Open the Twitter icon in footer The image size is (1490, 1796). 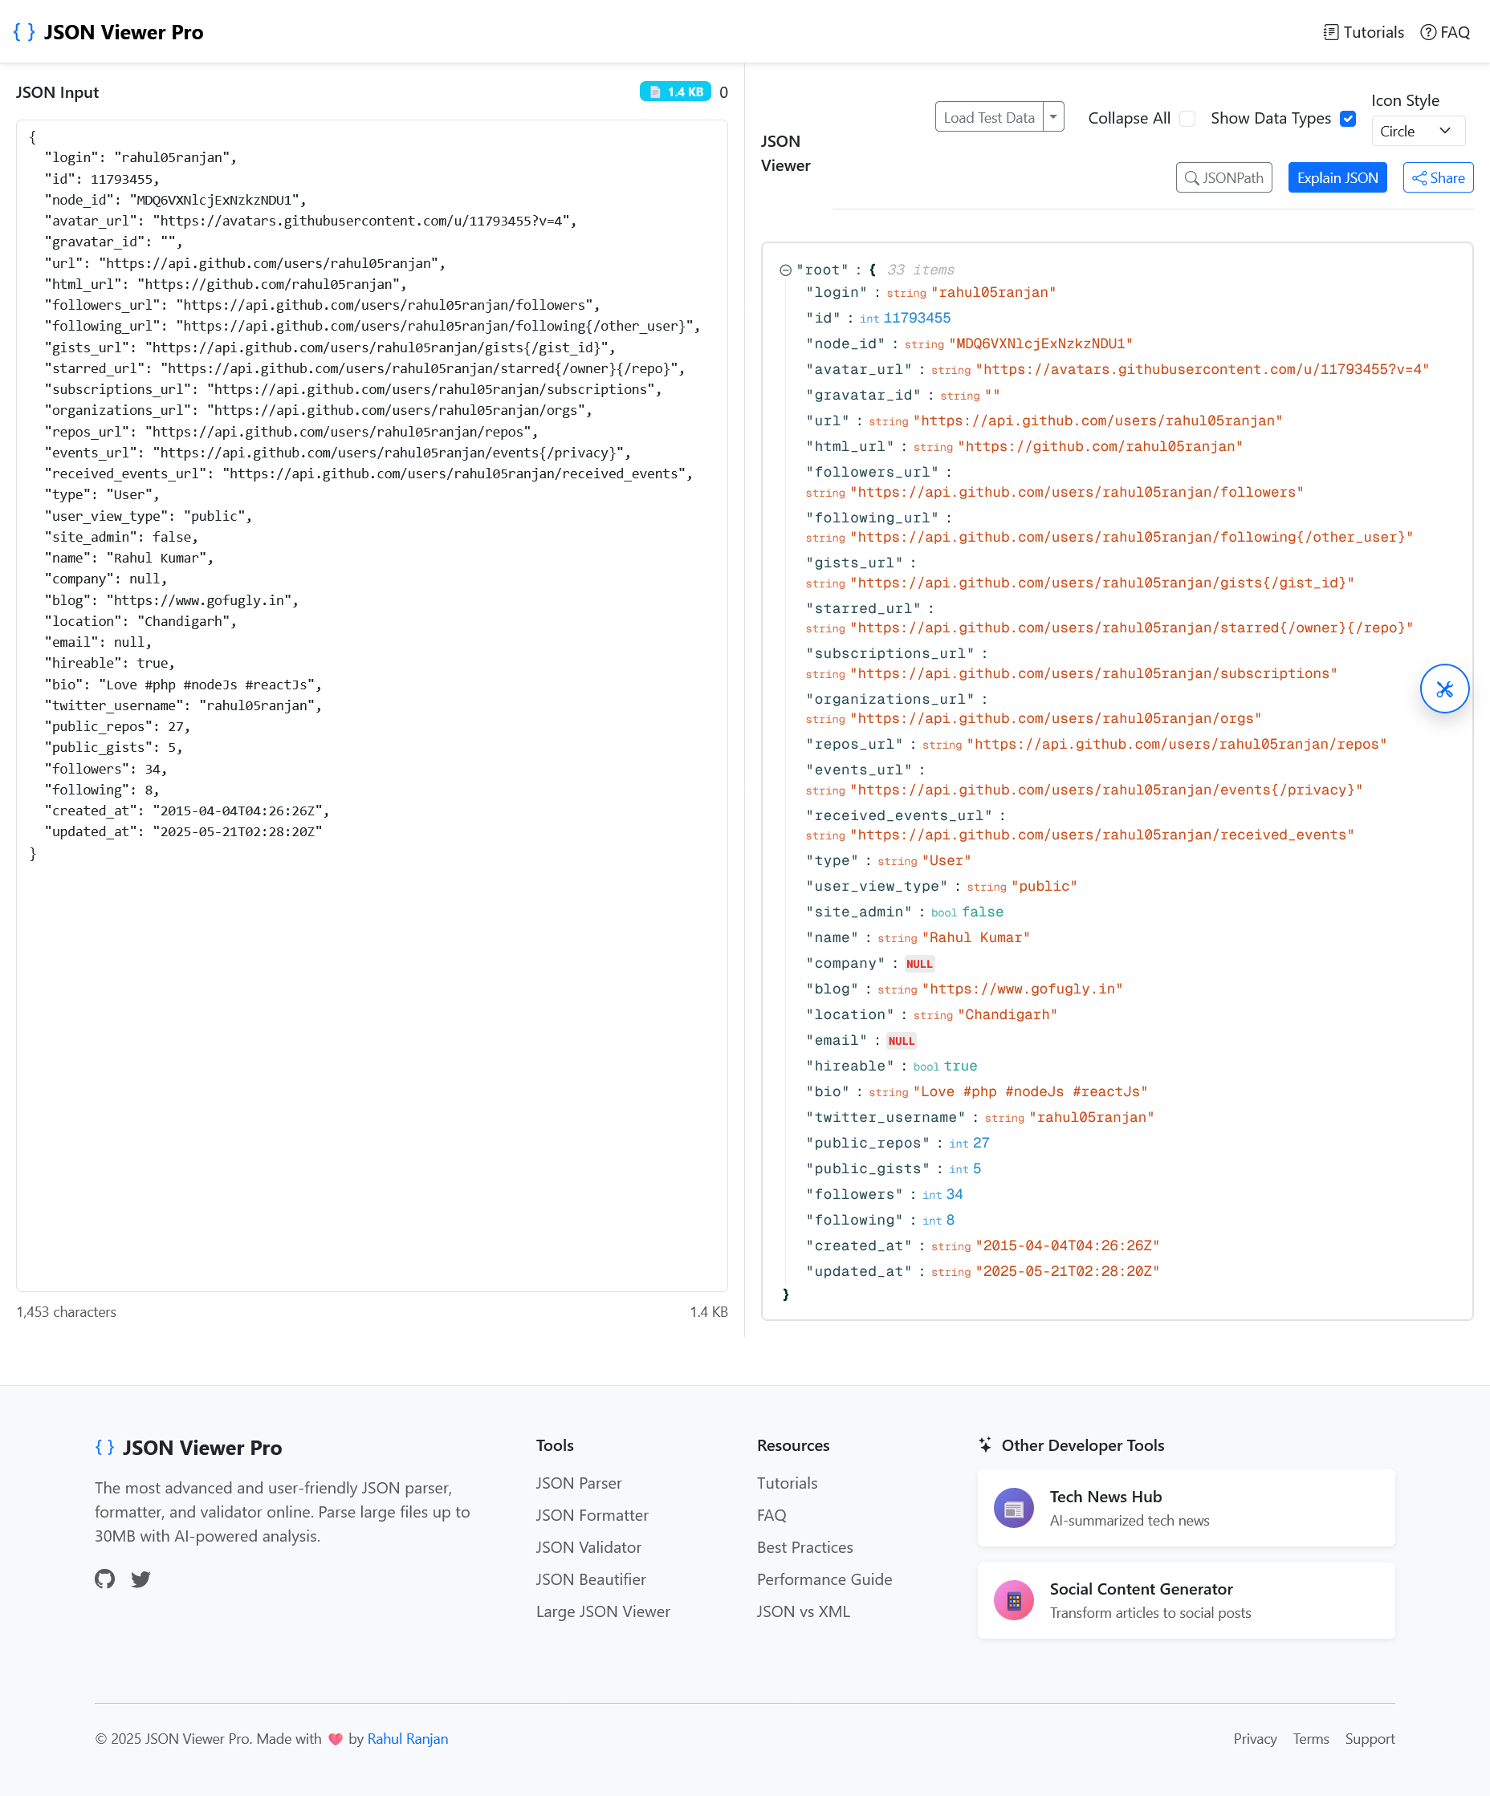point(140,1579)
